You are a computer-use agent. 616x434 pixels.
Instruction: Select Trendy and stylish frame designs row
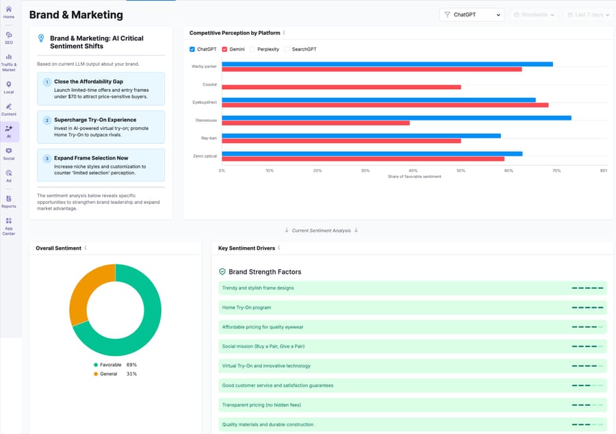coord(413,288)
